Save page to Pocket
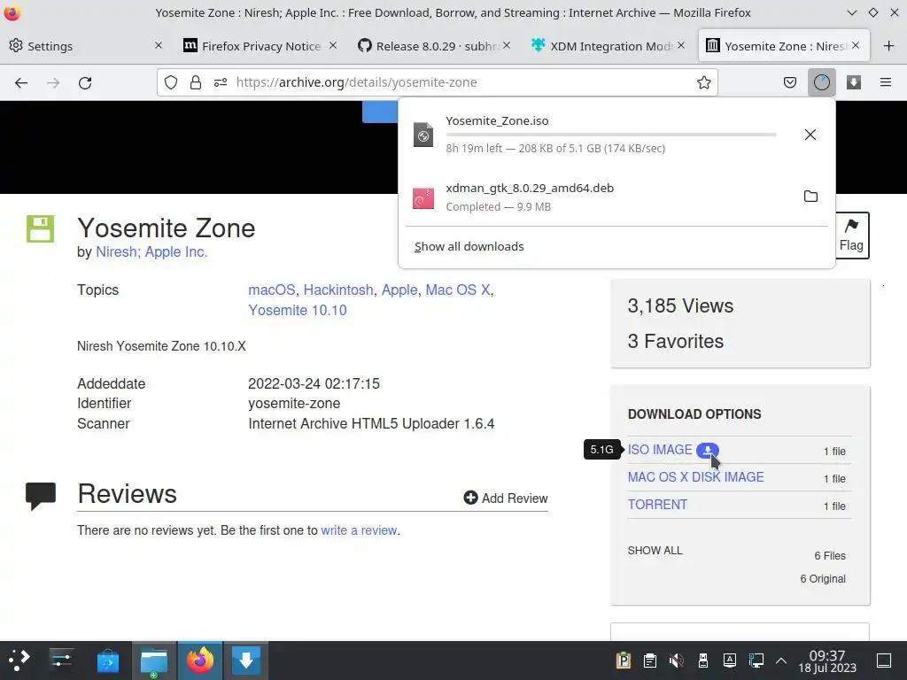Viewport: 907px width, 680px height. coord(789,82)
